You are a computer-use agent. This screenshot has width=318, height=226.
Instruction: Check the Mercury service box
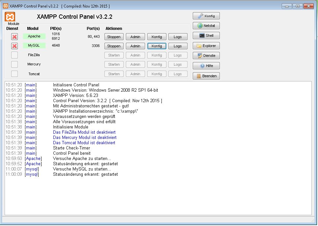point(14,64)
